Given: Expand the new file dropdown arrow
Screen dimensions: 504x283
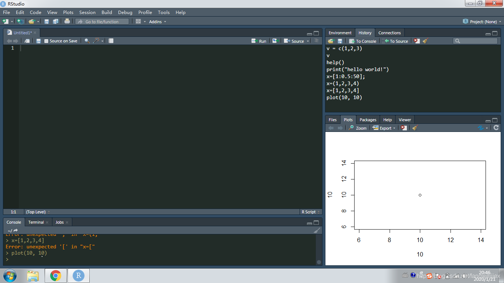Looking at the screenshot, I should (x=12, y=22).
